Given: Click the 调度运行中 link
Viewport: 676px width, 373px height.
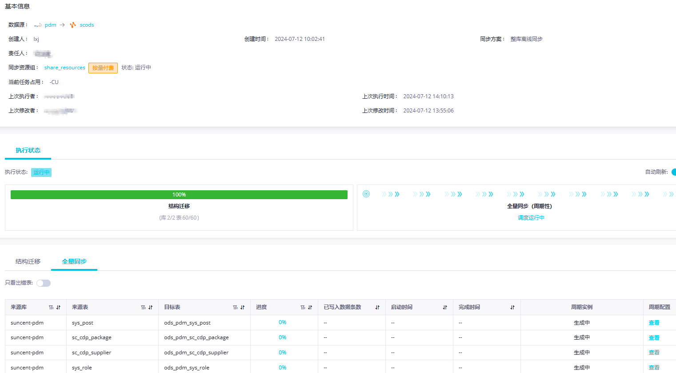Looking at the screenshot, I should 531,218.
